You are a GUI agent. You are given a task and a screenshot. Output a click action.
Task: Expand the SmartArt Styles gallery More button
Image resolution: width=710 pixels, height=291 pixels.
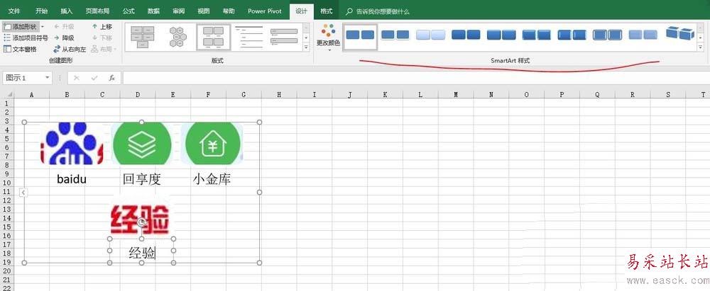click(701, 47)
